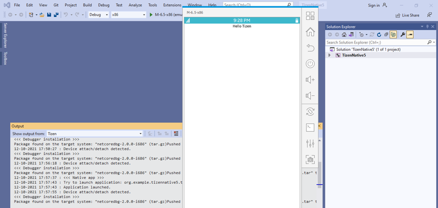
Task: Raise the emulator volume
Action: [x=310, y=80]
